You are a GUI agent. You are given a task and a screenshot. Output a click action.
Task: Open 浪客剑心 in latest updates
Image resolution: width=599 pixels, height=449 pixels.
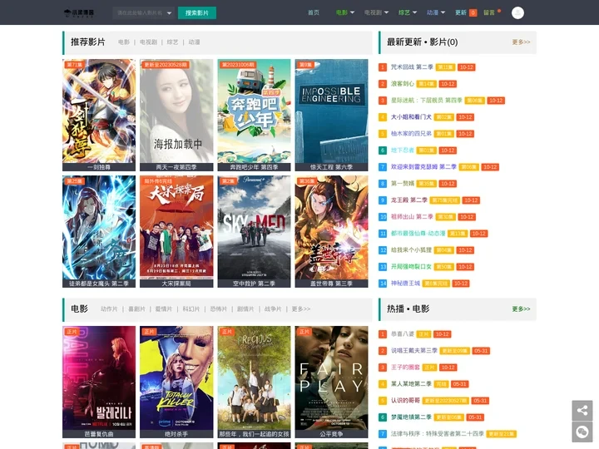point(403,84)
